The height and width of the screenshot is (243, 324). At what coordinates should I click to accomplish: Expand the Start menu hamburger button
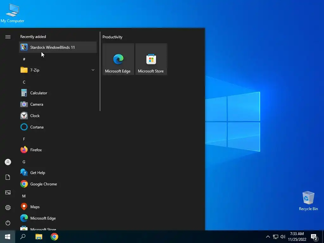(8, 37)
